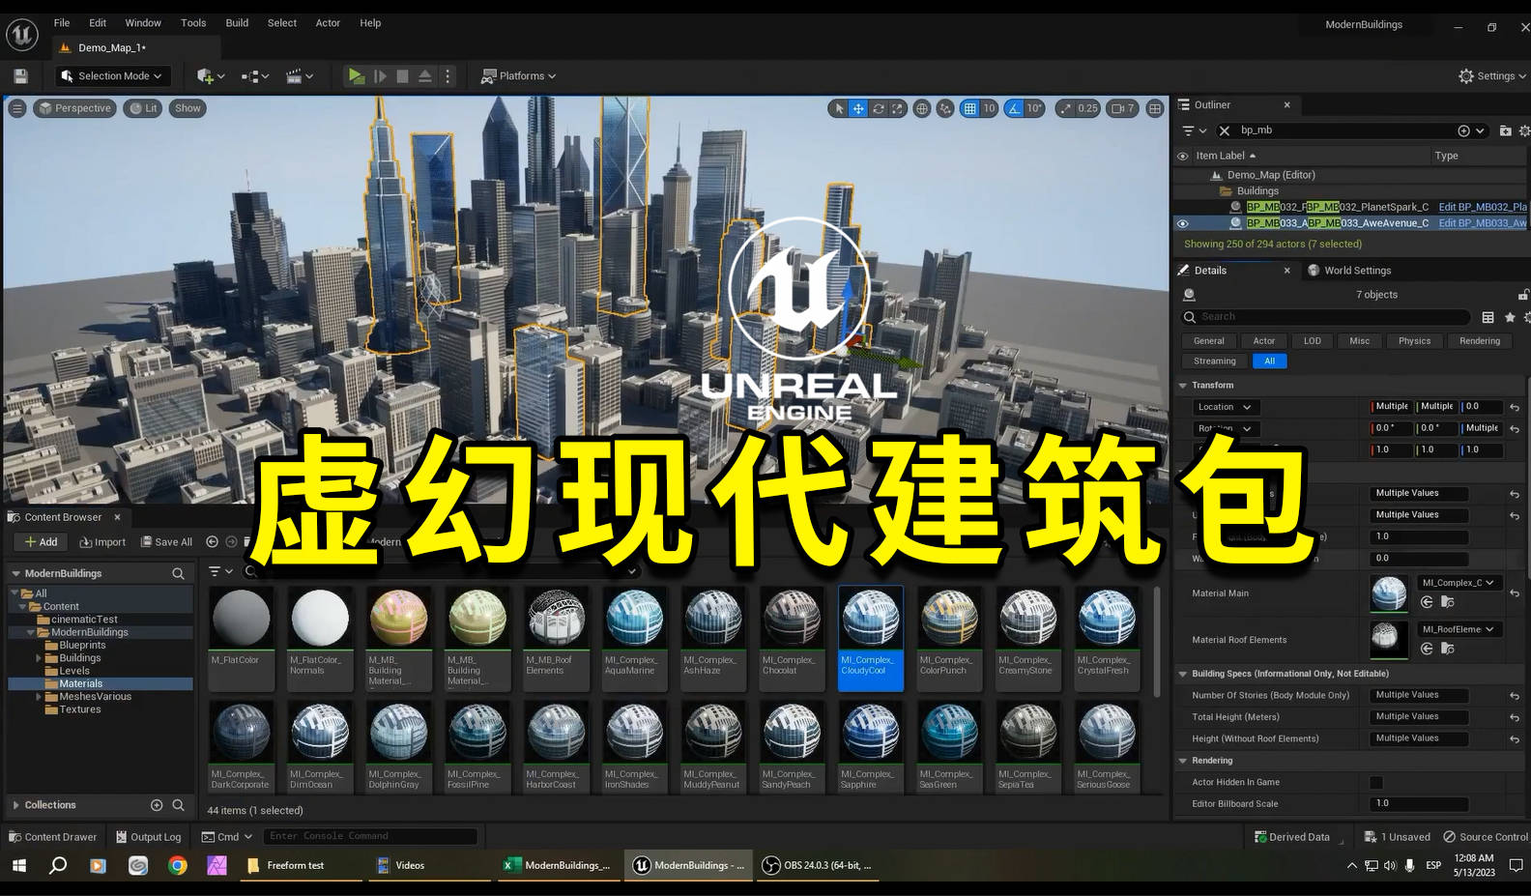Click the Details panel favorites star icon
Screen dimensions: 1531x896
coord(1510,317)
